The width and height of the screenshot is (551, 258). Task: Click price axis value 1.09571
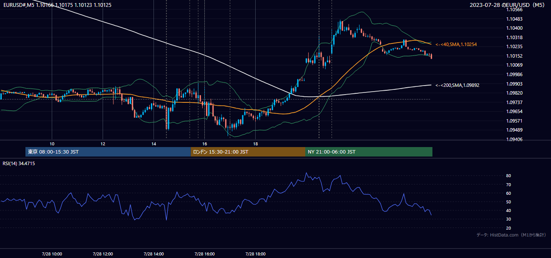514,121
